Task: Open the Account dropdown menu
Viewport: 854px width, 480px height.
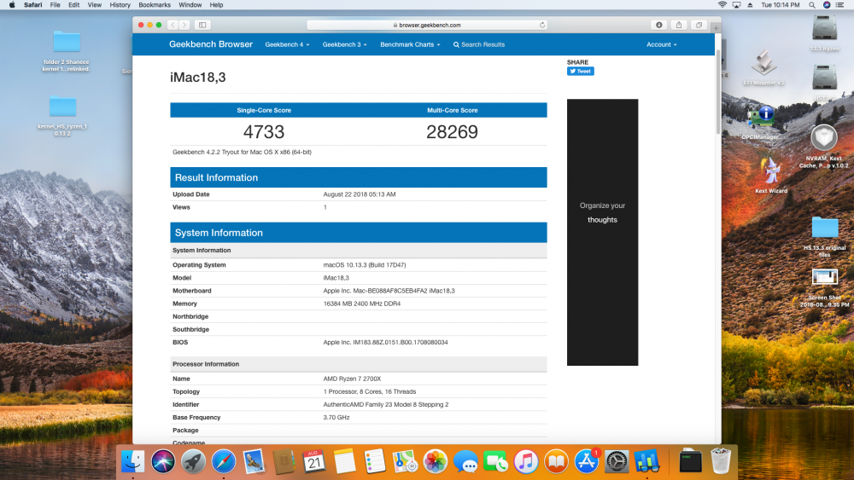Action: click(x=661, y=44)
